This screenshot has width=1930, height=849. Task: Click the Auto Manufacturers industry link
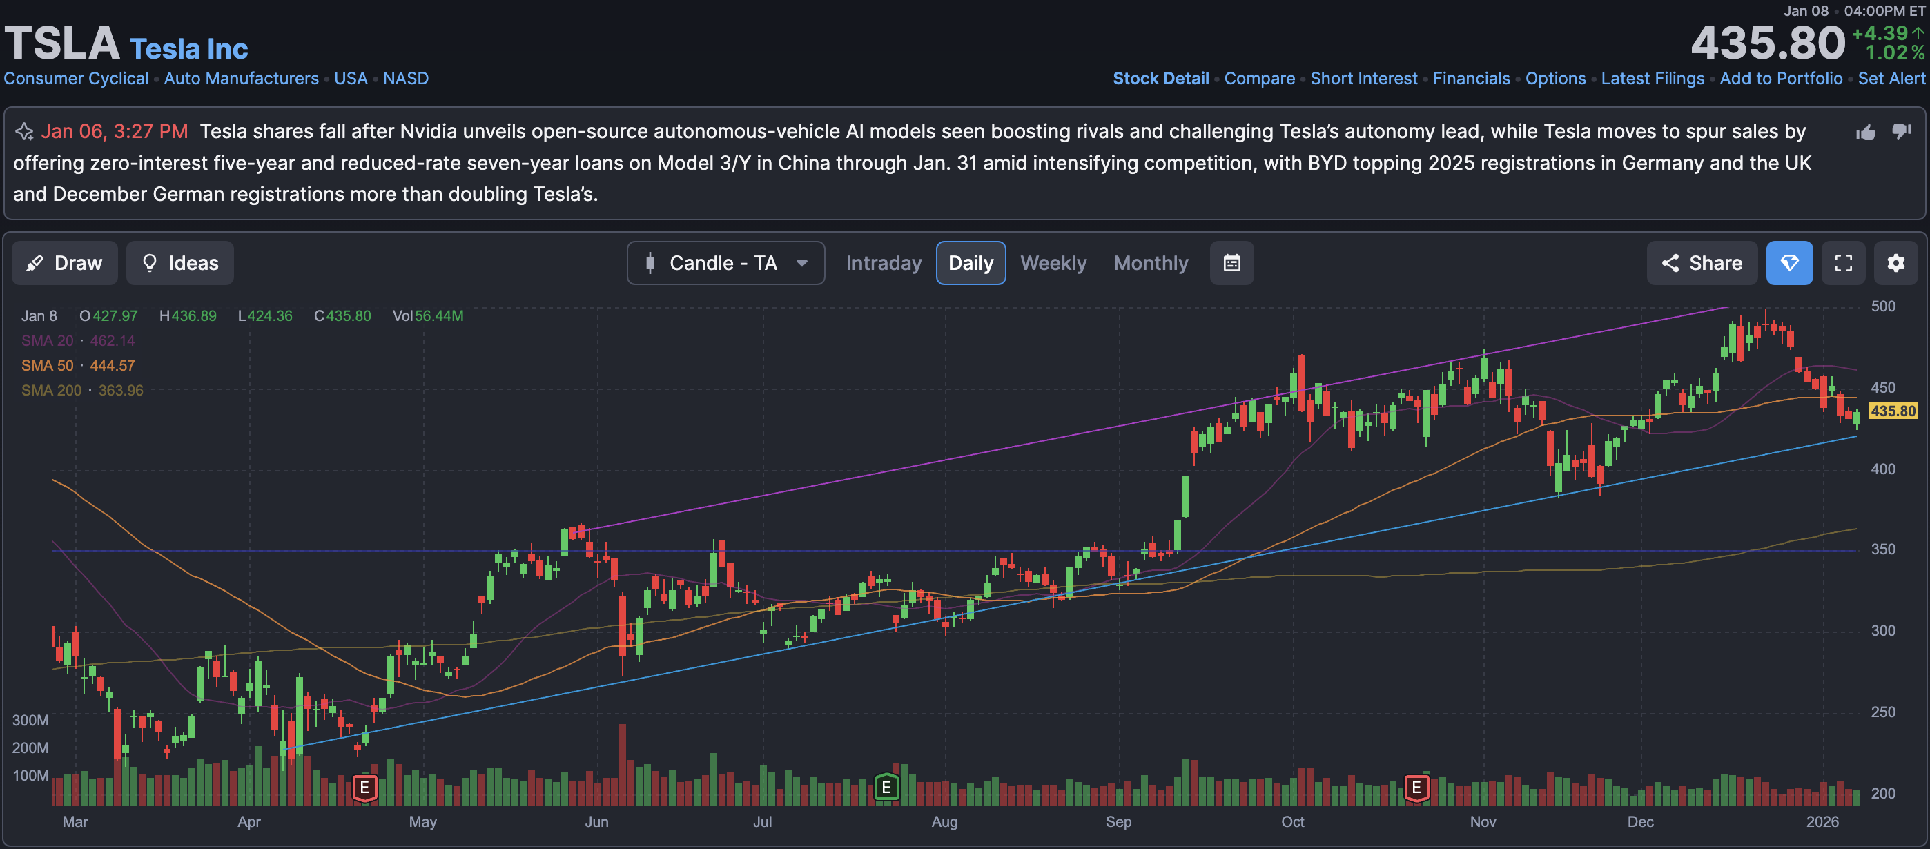tap(242, 79)
